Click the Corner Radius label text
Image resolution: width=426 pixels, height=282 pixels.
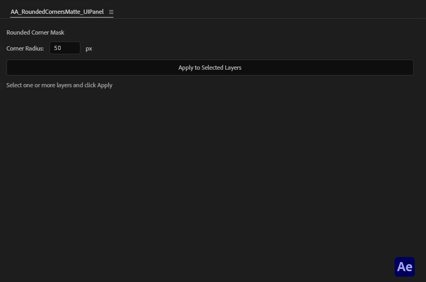[25, 48]
